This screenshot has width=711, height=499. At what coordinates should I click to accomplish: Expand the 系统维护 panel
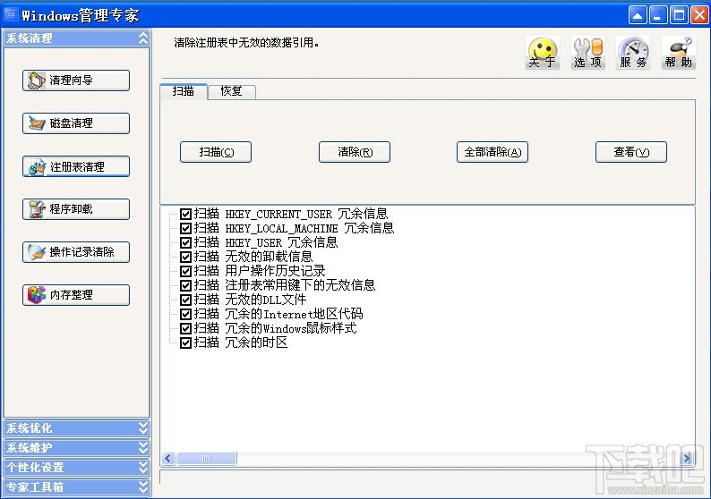tap(76, 448)
